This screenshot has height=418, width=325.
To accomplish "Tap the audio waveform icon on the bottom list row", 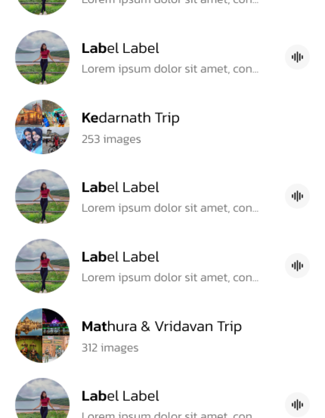I will pyautogui.click(x=297, y=405).
